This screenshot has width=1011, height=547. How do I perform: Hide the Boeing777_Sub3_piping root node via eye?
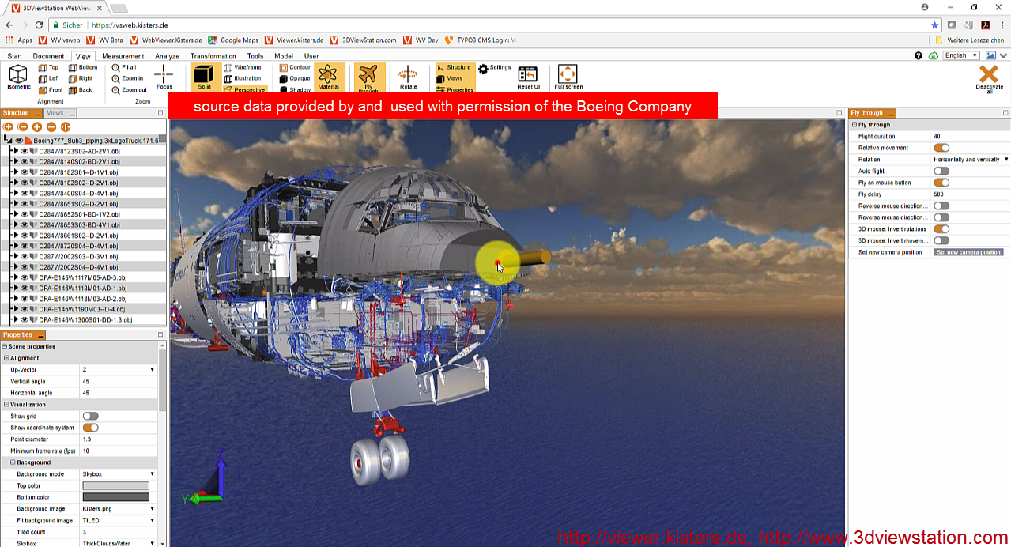(x=19, y=140)
